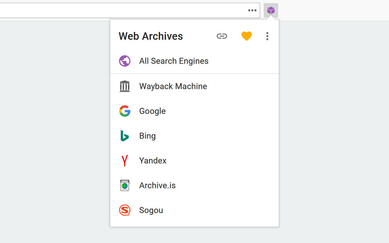Choose Wayback Machine from the list
Viewport: 389px width, 243px height.
coord(194,86)
